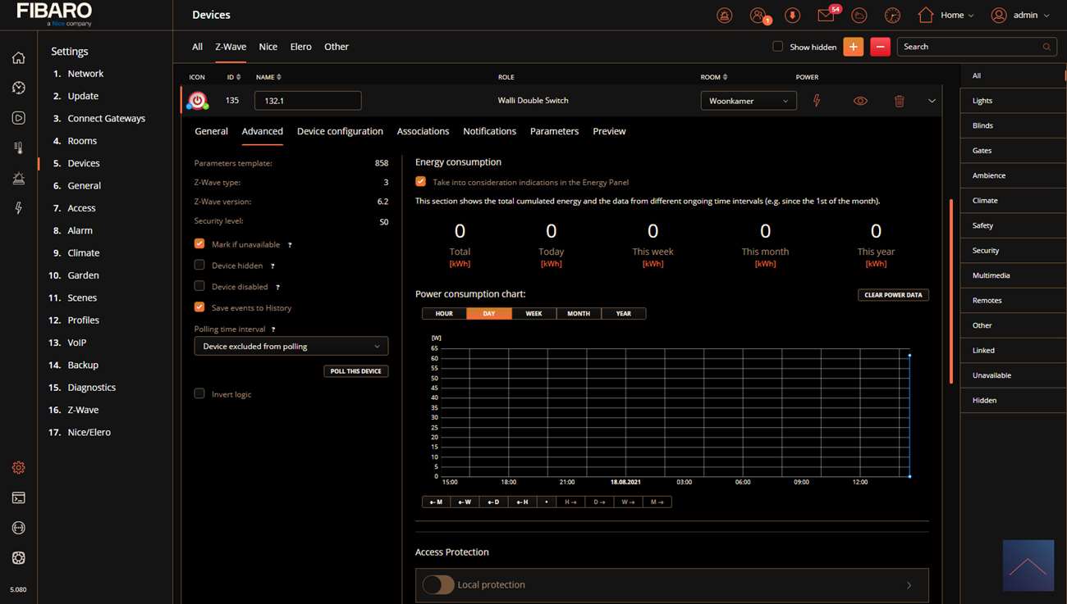Turn on the Local protection toggle
The width and height of the screenshot is (1067, 604).
[437, 584]
